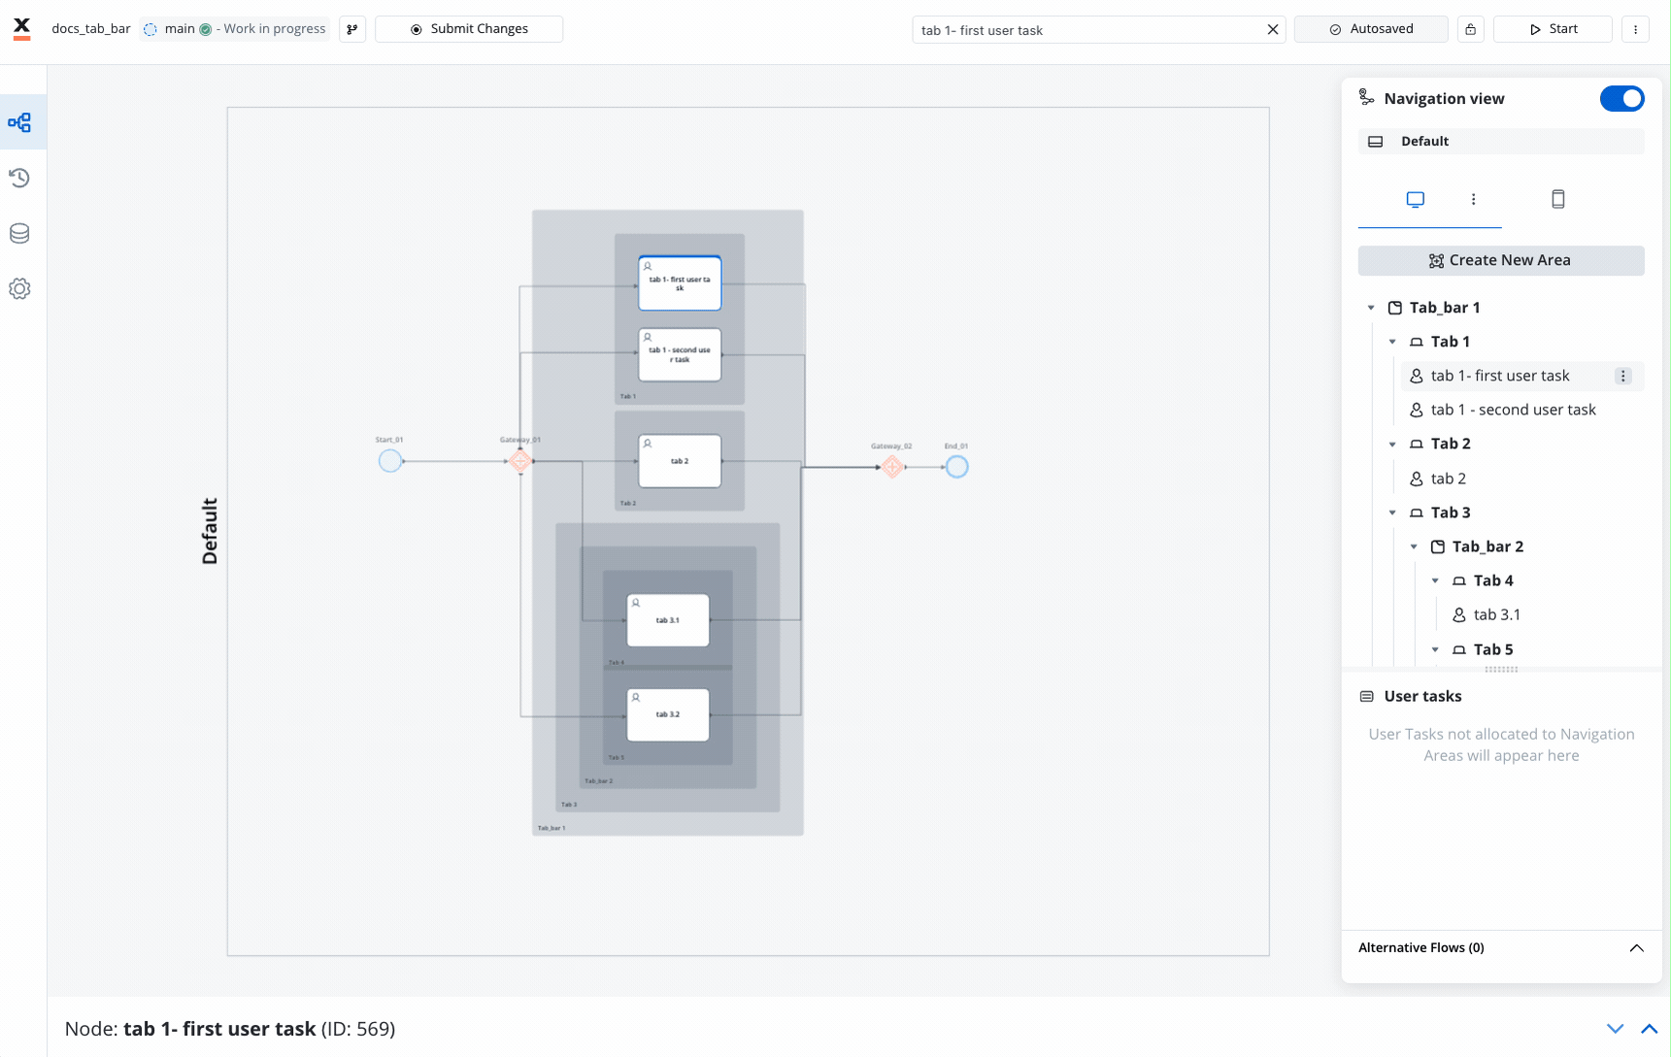Select 'tab 1- first user task' tree item
Viewport: 1671px width, 1057px height.
point(1500,376)
